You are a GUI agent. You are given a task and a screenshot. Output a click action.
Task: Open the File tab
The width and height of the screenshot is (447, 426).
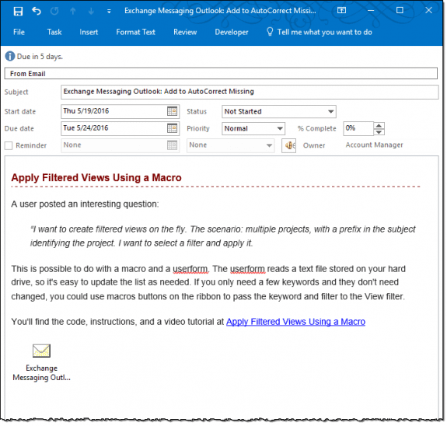click(x=19, y=32)
